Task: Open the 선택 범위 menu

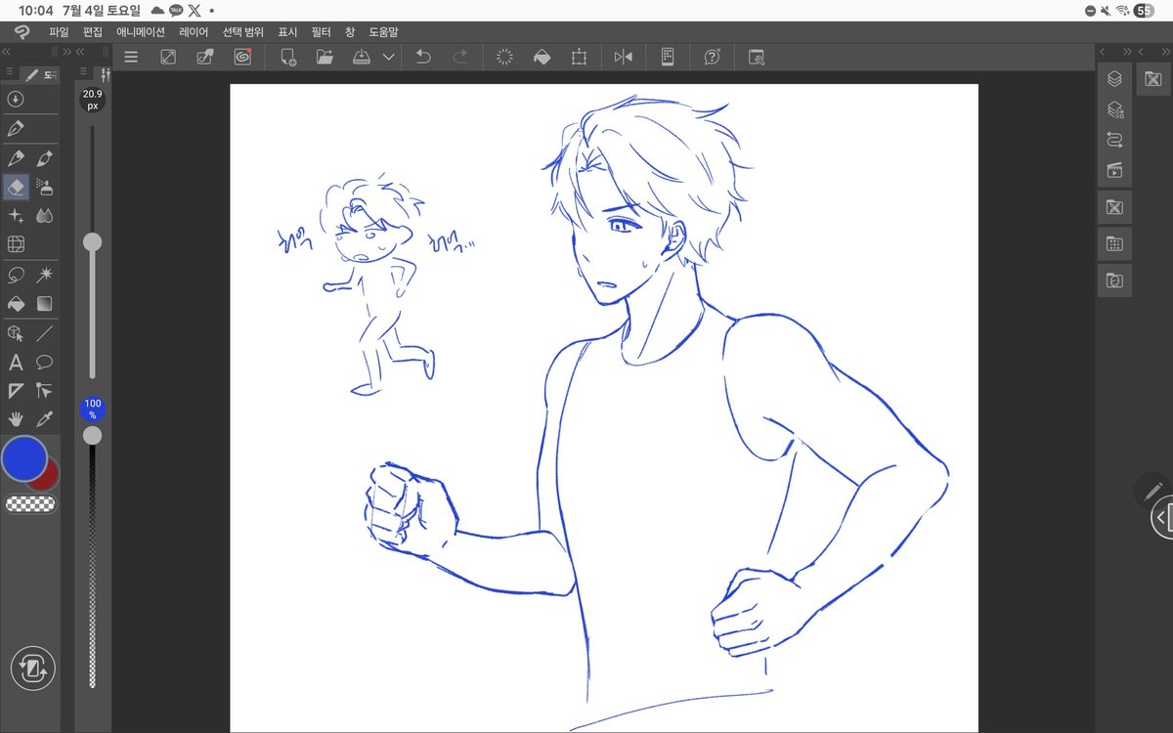Action: [242, 31]
